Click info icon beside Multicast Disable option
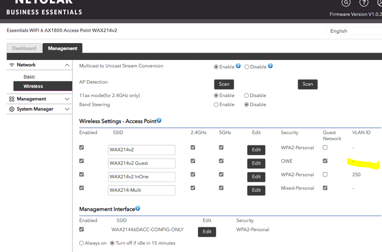Screen dimensions: 382x252 tap(270, 66)
